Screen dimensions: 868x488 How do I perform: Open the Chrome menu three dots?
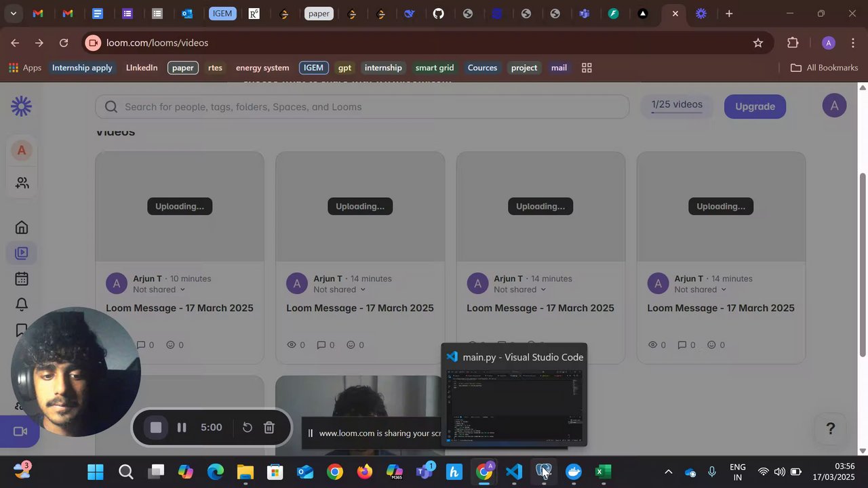click(x=852, y=43)
